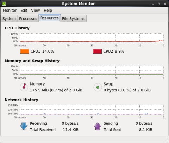This screenshot has height=143, width=169.
Task: Click the CPU History graph
Action: point(92,38)
